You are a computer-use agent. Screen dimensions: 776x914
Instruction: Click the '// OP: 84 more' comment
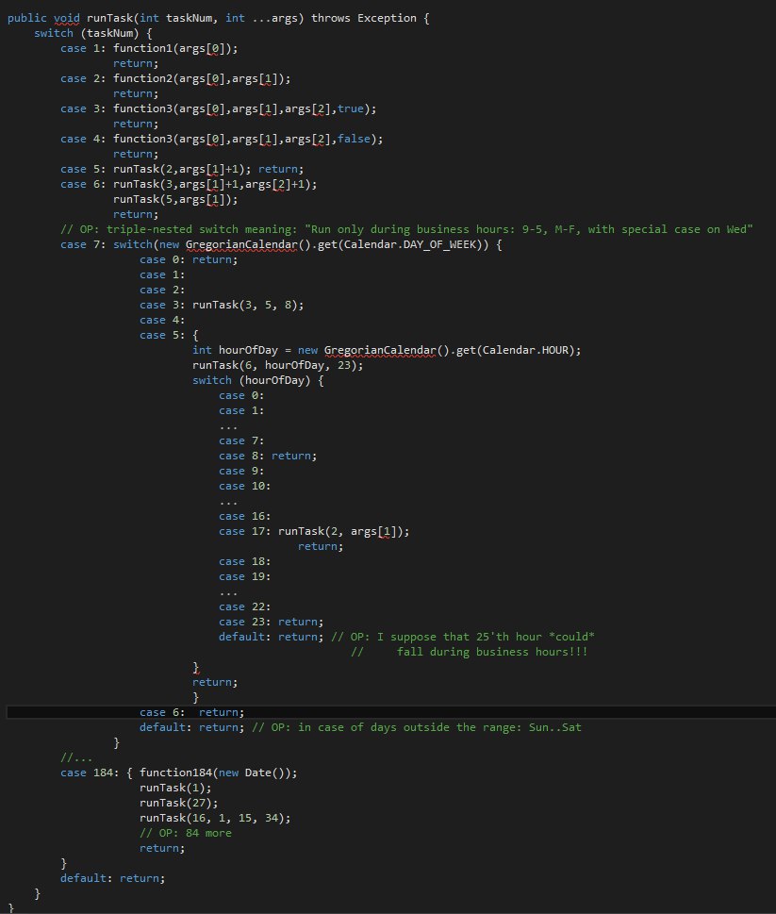pyautogui.click(x=185, y=834)
